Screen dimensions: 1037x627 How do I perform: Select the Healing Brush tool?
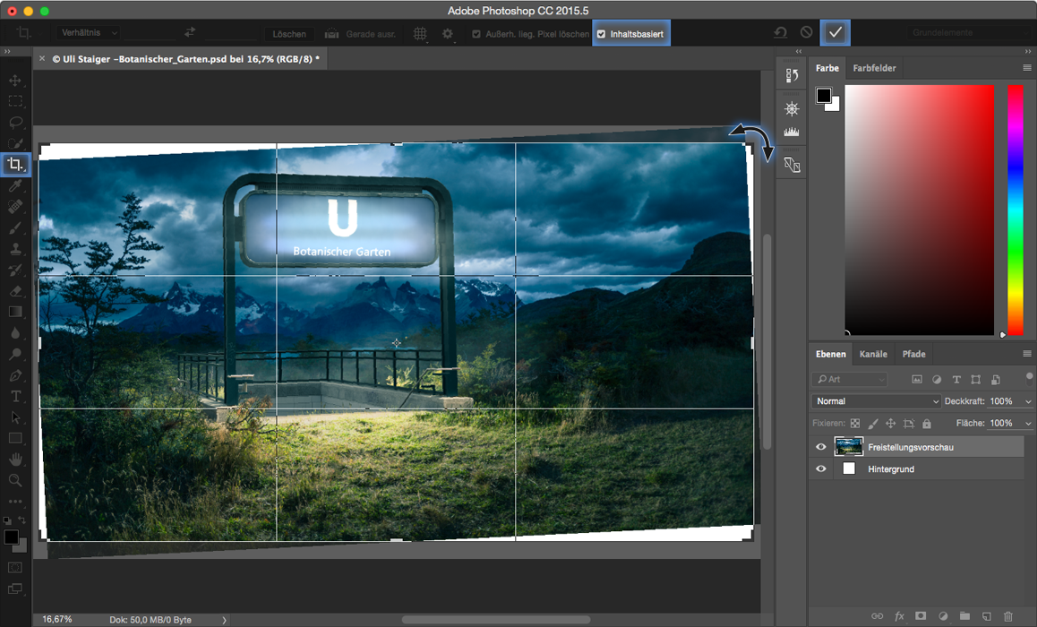click(x=14, y=207)
